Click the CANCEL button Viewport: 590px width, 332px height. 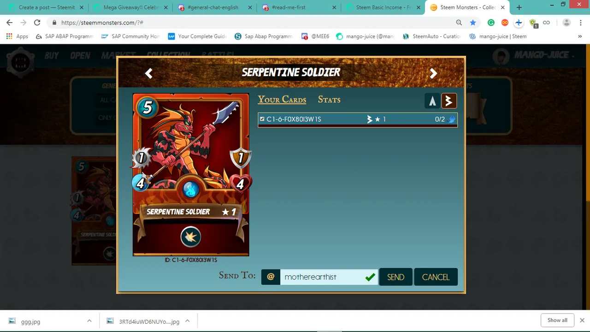pos(436,277)
